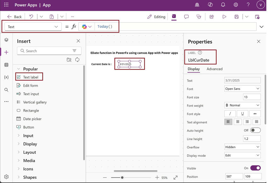This screenshot has height=183, width=268.
Task: Open the environment icon in header
Action: point(197,5)
